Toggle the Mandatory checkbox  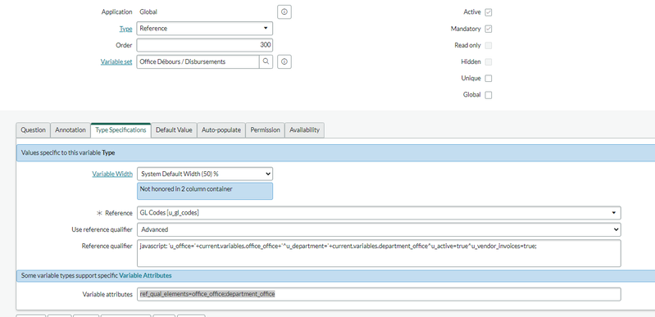(x=489, y=29)
